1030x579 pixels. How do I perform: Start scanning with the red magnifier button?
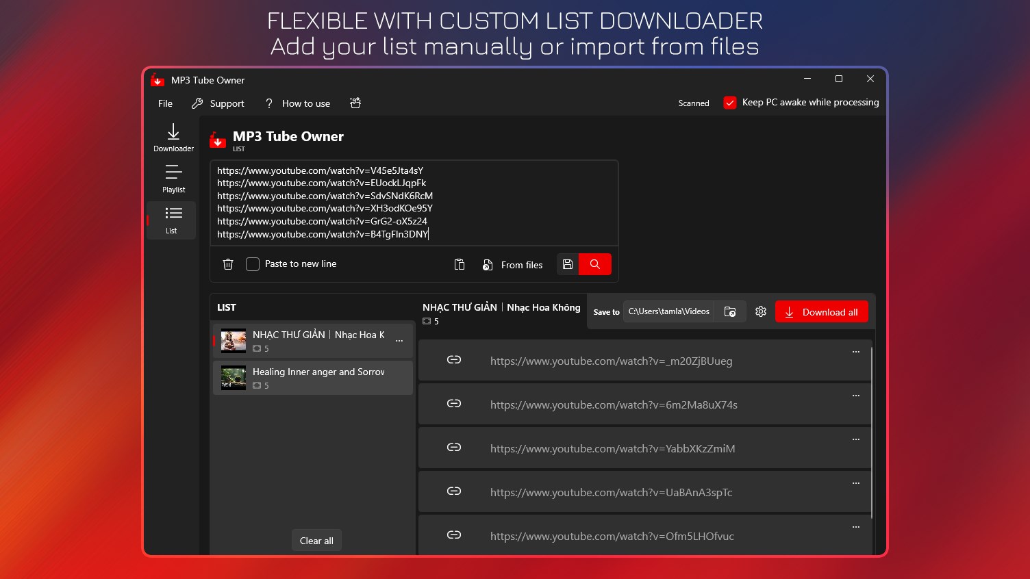click(594, 263)
